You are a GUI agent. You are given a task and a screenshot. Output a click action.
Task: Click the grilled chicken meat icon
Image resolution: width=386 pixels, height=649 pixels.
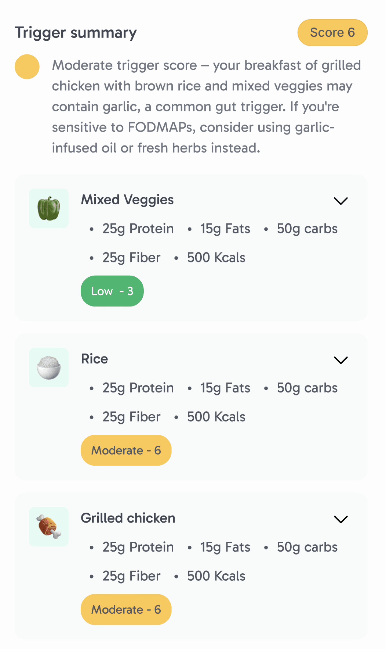pos(49,527)
